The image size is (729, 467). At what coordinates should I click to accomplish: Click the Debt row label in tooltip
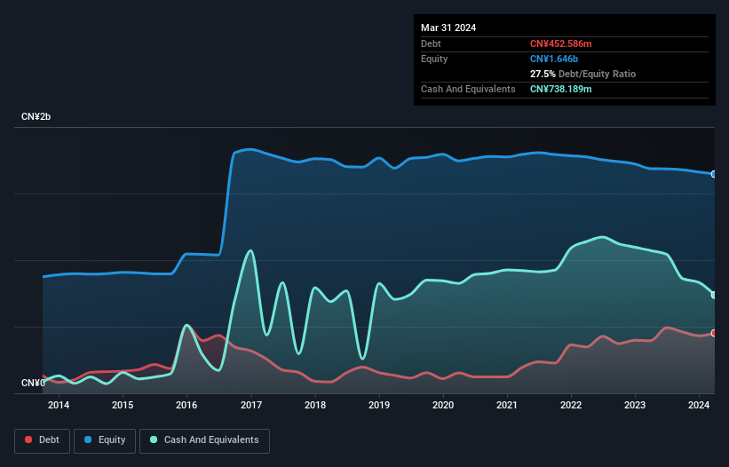[x=431, y=44]
